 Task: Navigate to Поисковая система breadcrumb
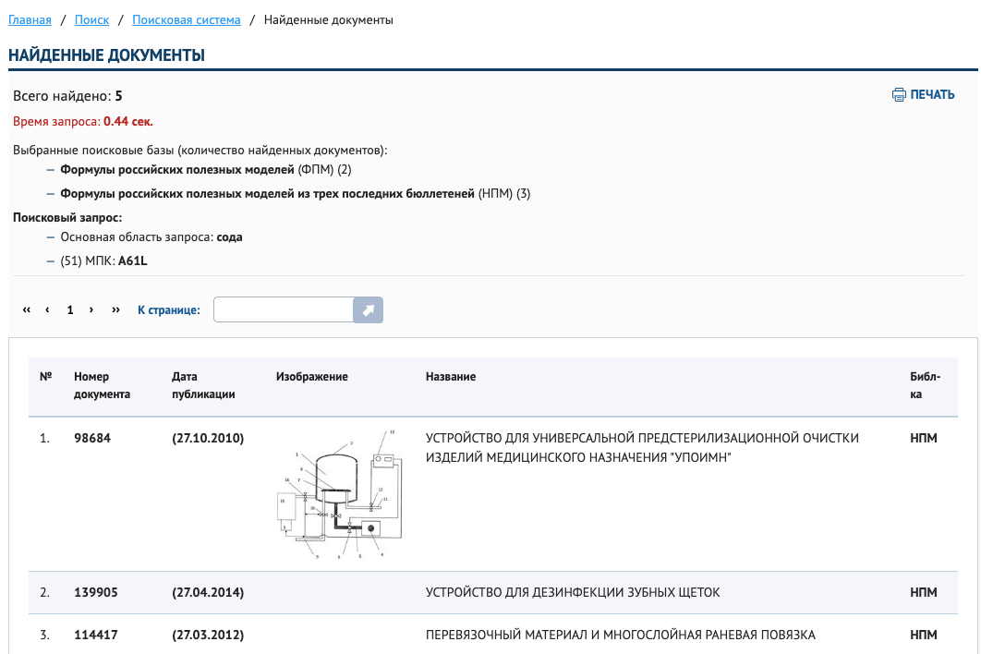click(x=187, y=19)
